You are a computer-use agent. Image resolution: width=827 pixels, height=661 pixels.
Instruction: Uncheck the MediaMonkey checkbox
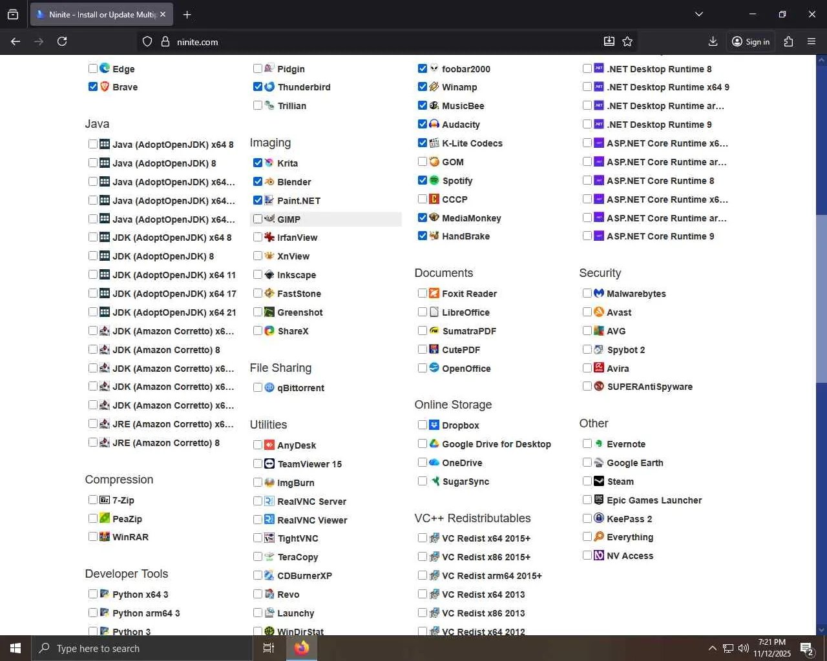coord(423,218)
